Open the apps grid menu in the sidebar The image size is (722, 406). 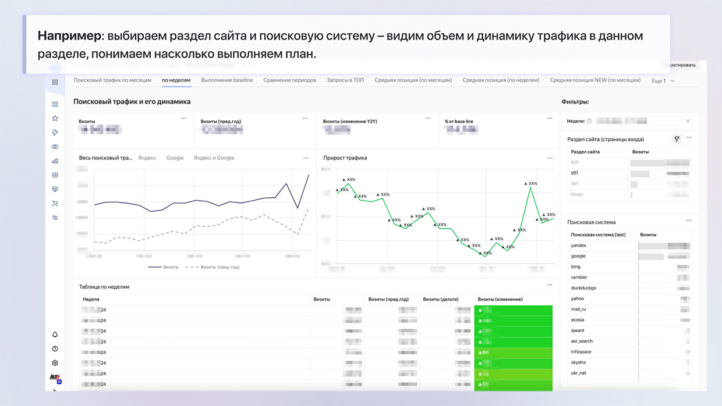[x=55, y=82]
